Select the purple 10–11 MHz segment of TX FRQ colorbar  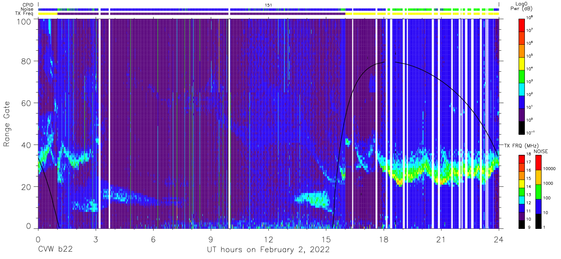[x=522, y=215]
